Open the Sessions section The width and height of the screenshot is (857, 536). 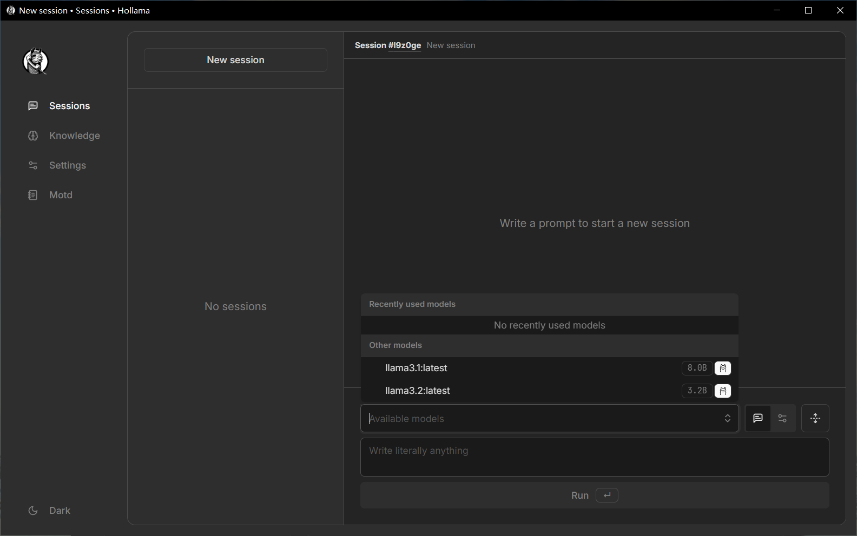(x=59, y=106)
